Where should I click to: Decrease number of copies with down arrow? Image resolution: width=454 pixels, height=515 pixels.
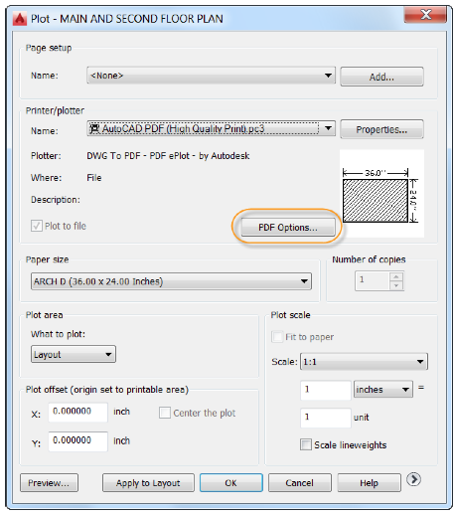coord(396,285)
